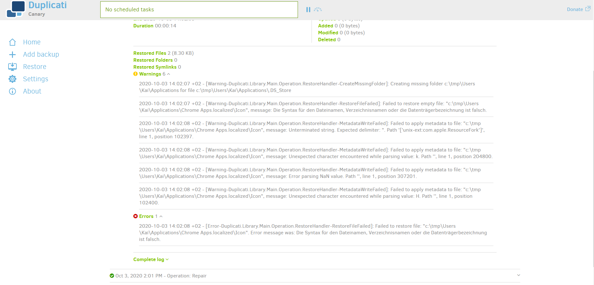
Task: Click the Restore monitor icon
Action: click(x=12, y=66)
